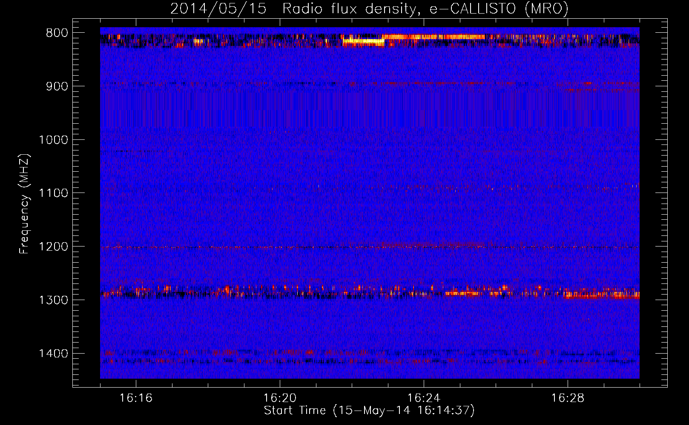
Task: Click the 16:24 time tick label
Action: [x=424, y=398]
